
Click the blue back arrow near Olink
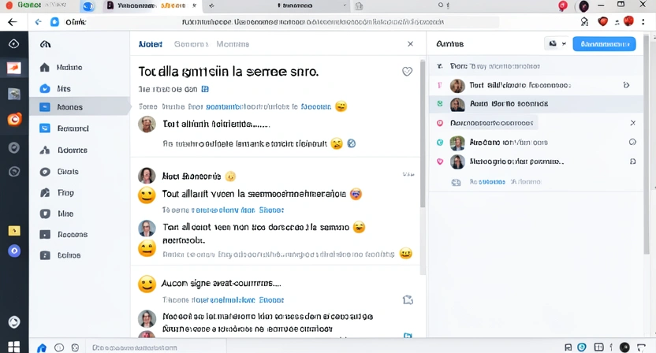[x=38, y=22]
